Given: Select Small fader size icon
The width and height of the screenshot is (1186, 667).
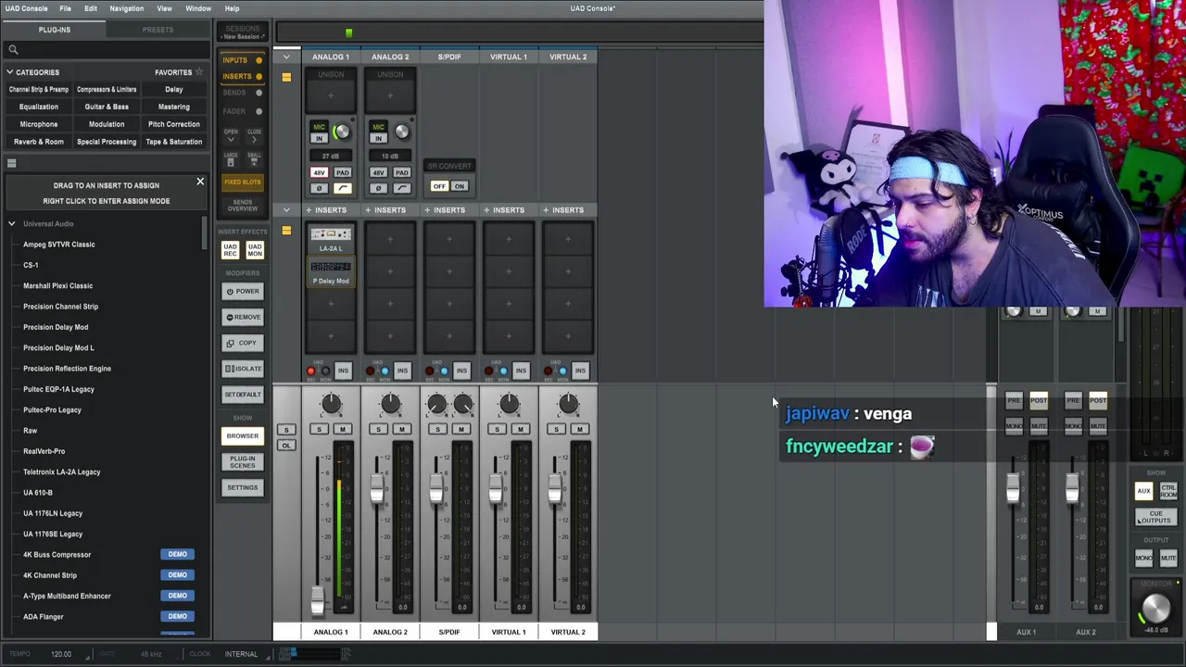Looking at the screenshot, I should [254, 159].
